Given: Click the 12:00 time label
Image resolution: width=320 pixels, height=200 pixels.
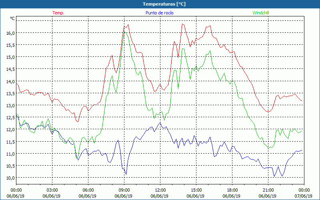Looking at the screenshot, I should coord(160,190).
